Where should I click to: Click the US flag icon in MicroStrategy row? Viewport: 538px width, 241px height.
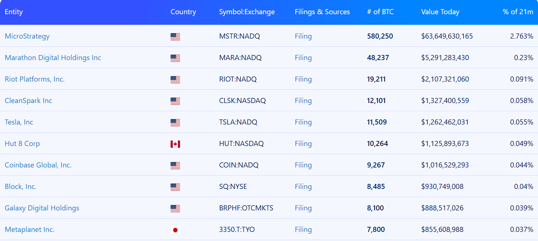tap(175, 37)
